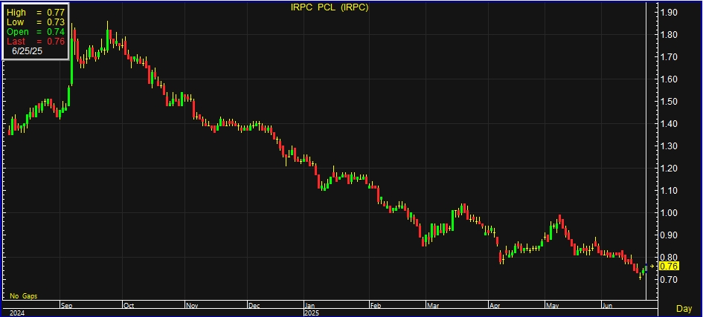Viewport: 703px width, 317px height.
Task: Click the May month label on the time axis
Action: pos(552,306)
